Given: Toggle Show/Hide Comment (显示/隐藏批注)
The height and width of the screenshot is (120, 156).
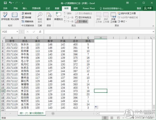Looking at the screenshot, I should pyautogui.click(x=83, y=13).
